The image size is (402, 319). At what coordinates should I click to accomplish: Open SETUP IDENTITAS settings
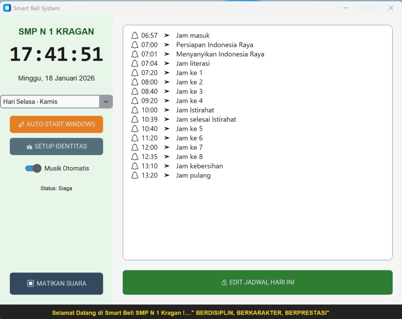56,147
